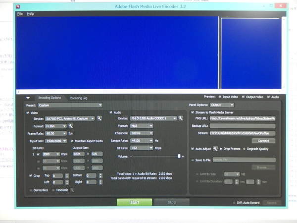297x223 pixels.
Task: Click Output Size width 1024 field
Action: tap(79, 154)
